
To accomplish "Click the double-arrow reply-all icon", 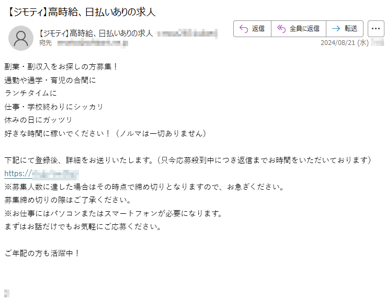I will (281, 29).
